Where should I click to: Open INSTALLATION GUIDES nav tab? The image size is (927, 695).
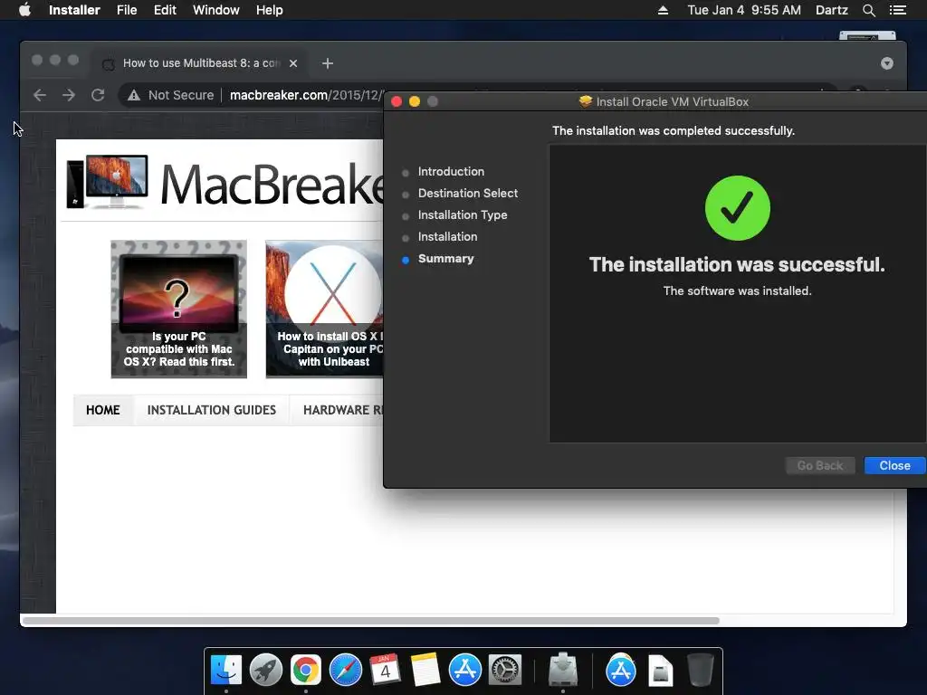211,410
